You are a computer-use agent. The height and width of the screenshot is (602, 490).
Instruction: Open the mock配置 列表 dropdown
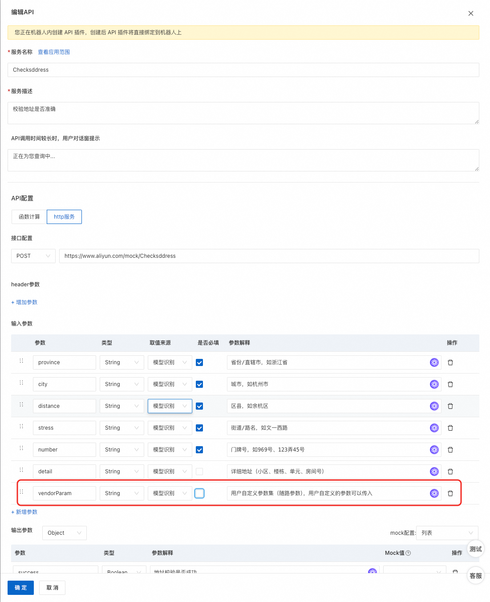pyautogui.click(x=447, y=533)
